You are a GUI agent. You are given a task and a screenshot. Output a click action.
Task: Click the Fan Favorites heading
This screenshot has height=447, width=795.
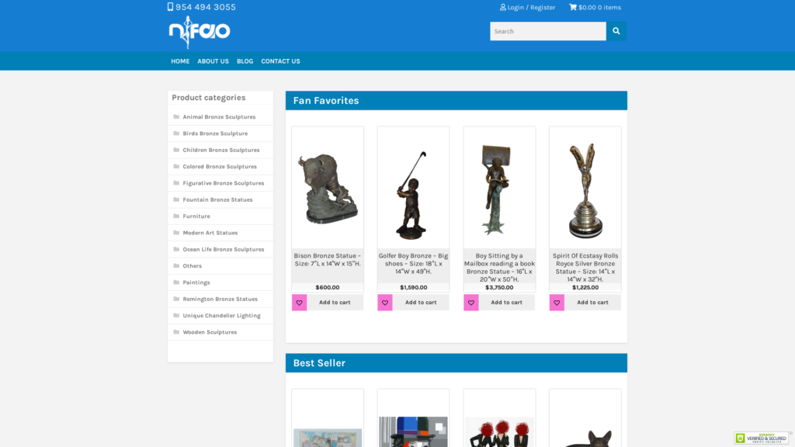tap(326, 100)
